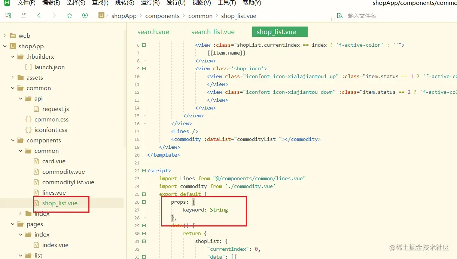Collapse the components folder

tap(12, 140)
